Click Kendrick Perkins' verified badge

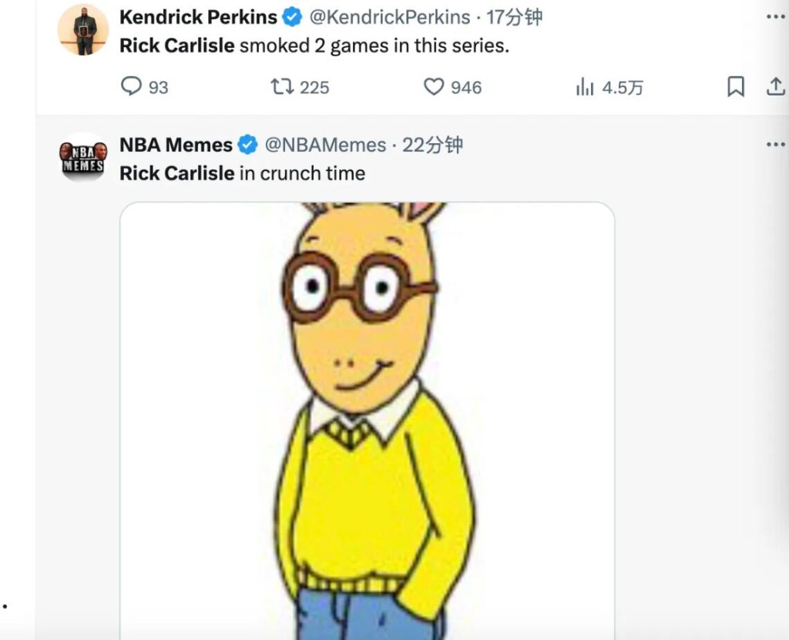[x=293, y=16]
